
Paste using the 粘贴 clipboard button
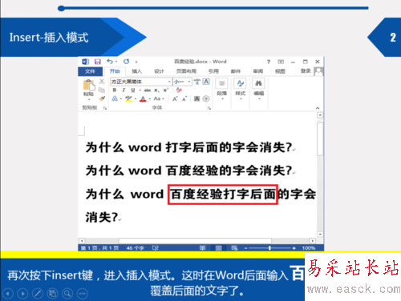point(89,88)
